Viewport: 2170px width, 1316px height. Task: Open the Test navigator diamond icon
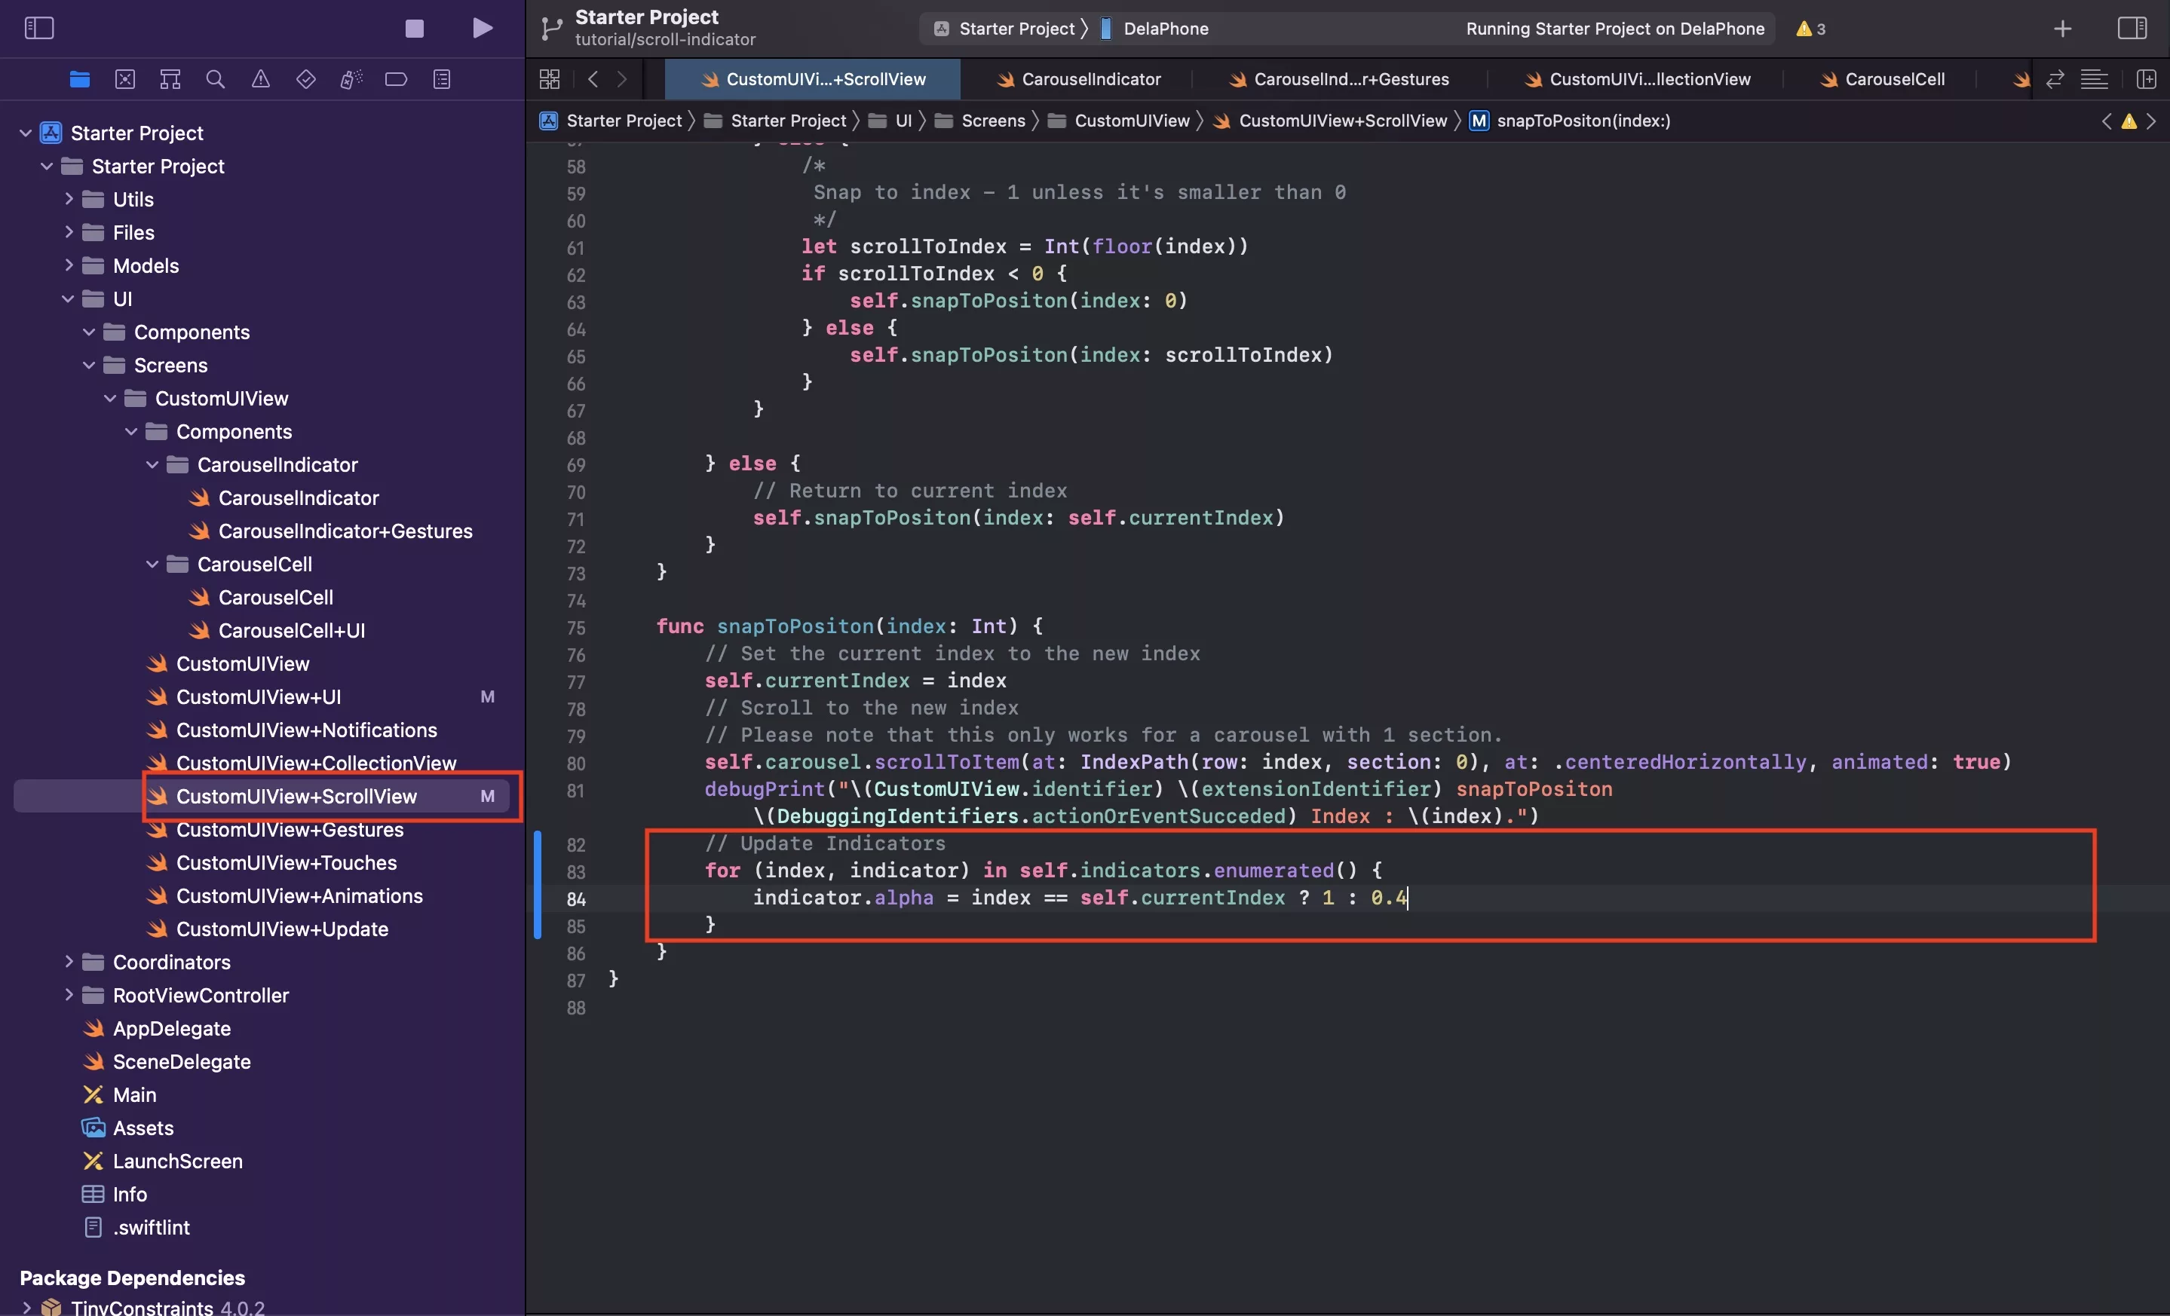305,79
